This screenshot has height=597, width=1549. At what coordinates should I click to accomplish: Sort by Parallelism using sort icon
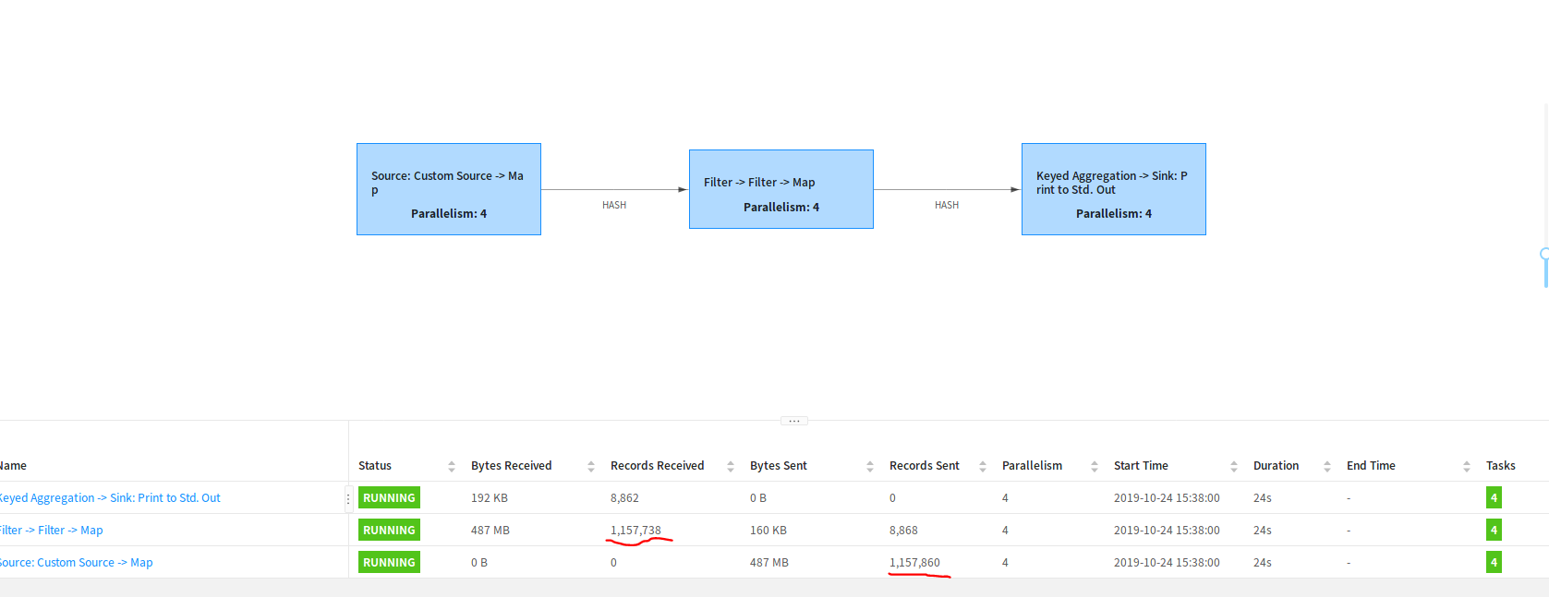click(1095, 467)
